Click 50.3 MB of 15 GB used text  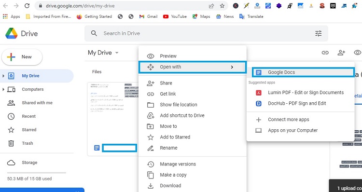pos(29,178)
